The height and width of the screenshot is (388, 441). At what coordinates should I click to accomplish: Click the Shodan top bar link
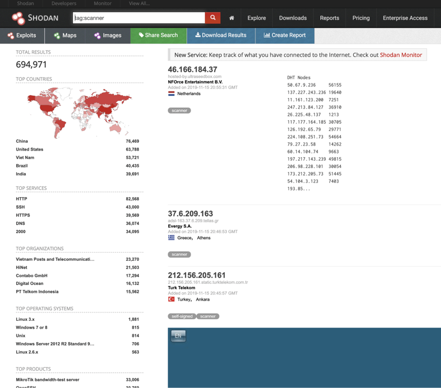[x=25, y=3]
